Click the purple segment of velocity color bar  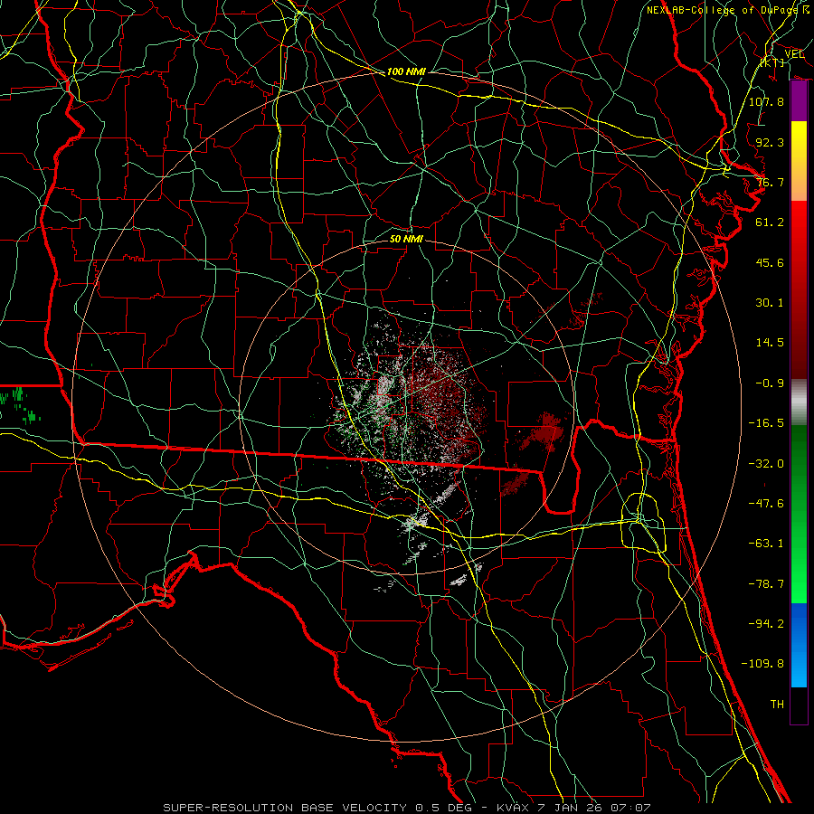(x=799, y=100)
